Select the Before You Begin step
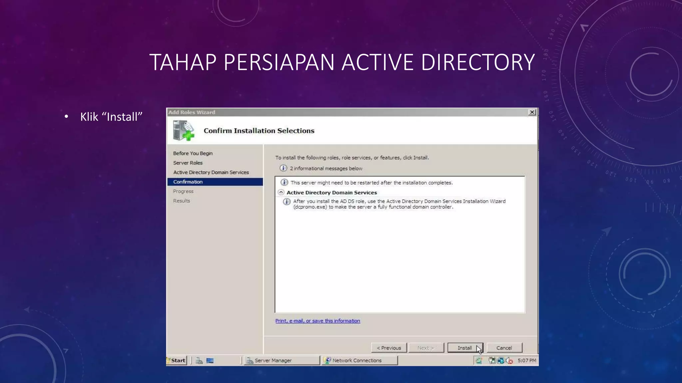 click(x=192, y=153)
